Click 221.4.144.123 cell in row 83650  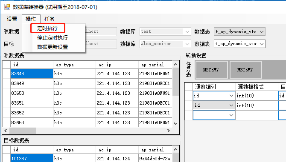[117, 93]
